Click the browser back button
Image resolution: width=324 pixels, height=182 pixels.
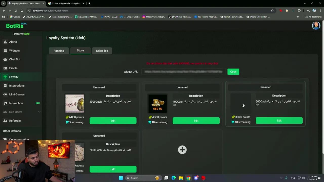tap(4, 11)
